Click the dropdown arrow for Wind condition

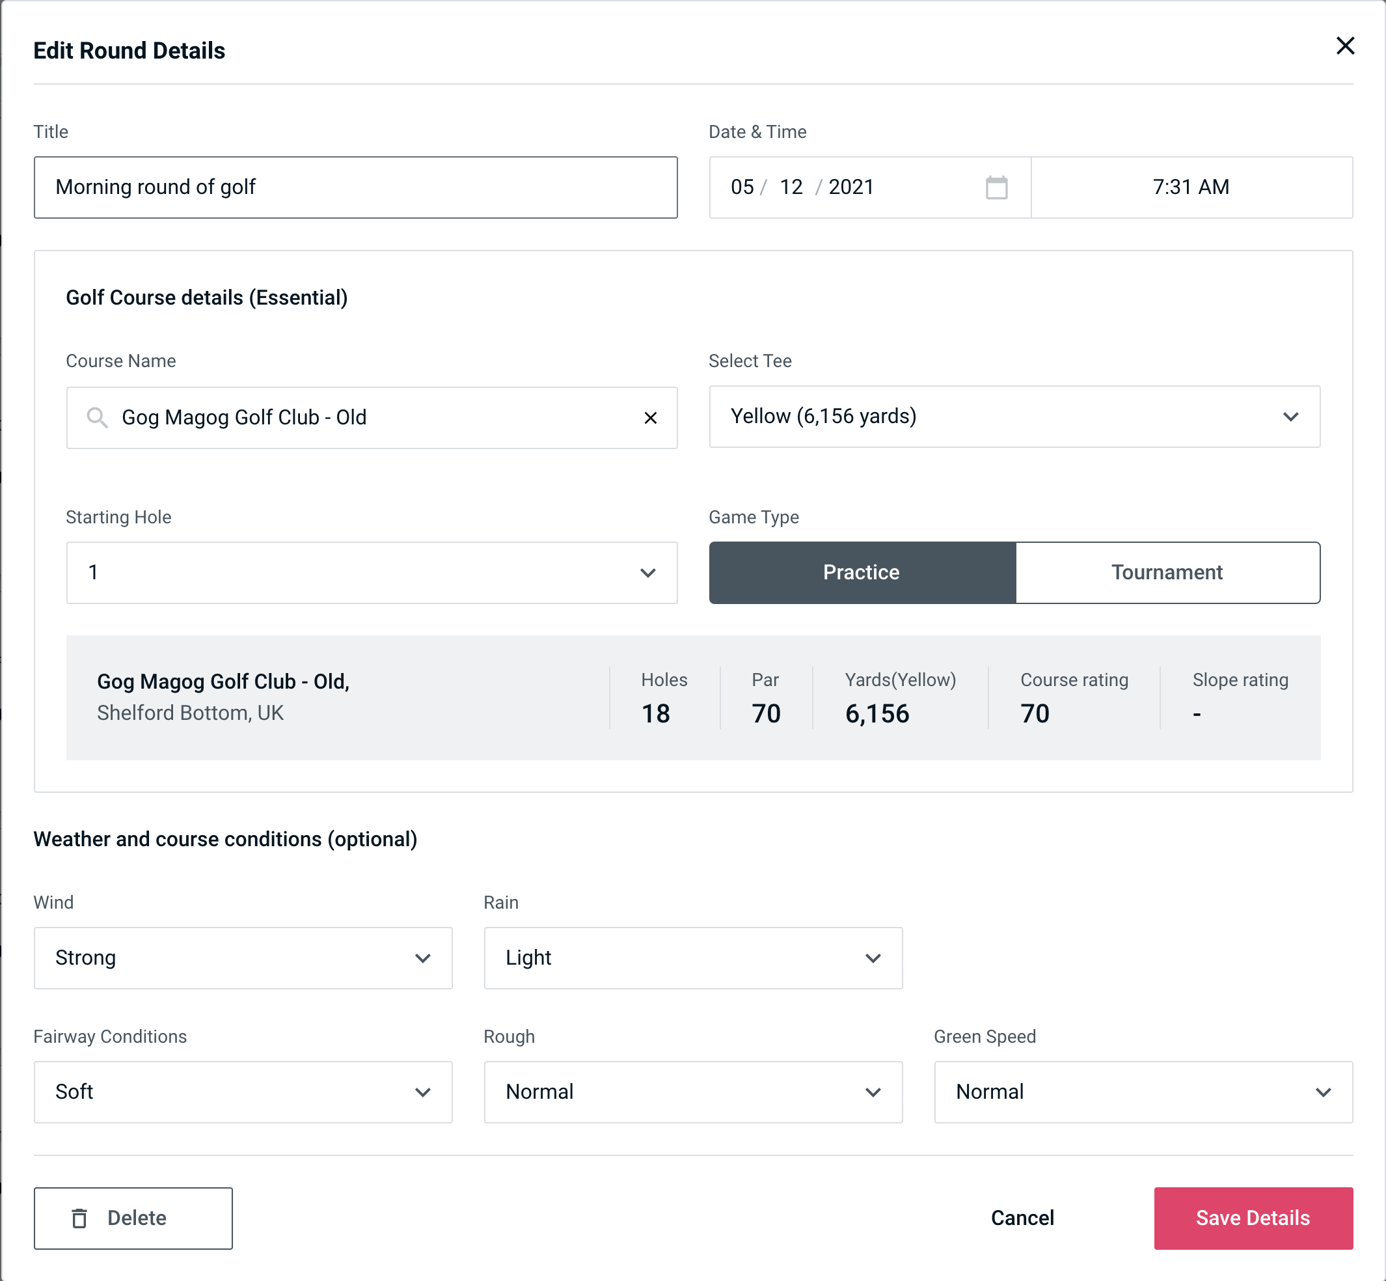(x=424, y=957)
